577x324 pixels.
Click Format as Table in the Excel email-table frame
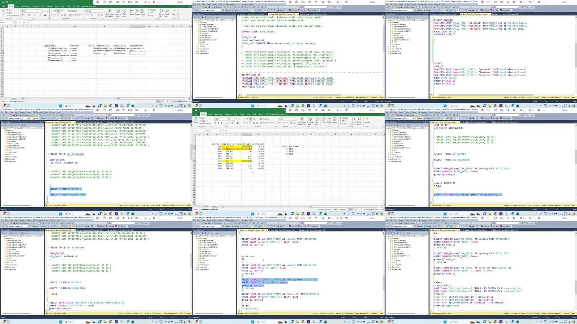pos(118,13)
